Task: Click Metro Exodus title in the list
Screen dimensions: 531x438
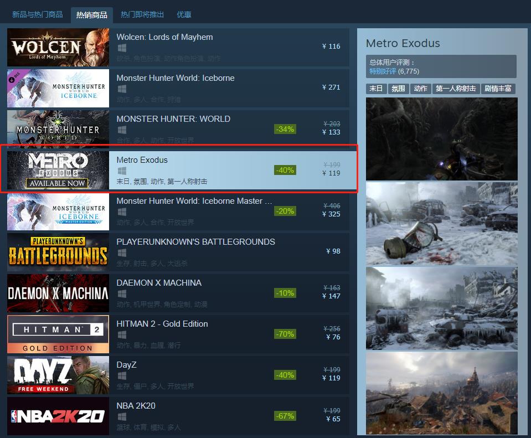Action: tap(142, 160)
